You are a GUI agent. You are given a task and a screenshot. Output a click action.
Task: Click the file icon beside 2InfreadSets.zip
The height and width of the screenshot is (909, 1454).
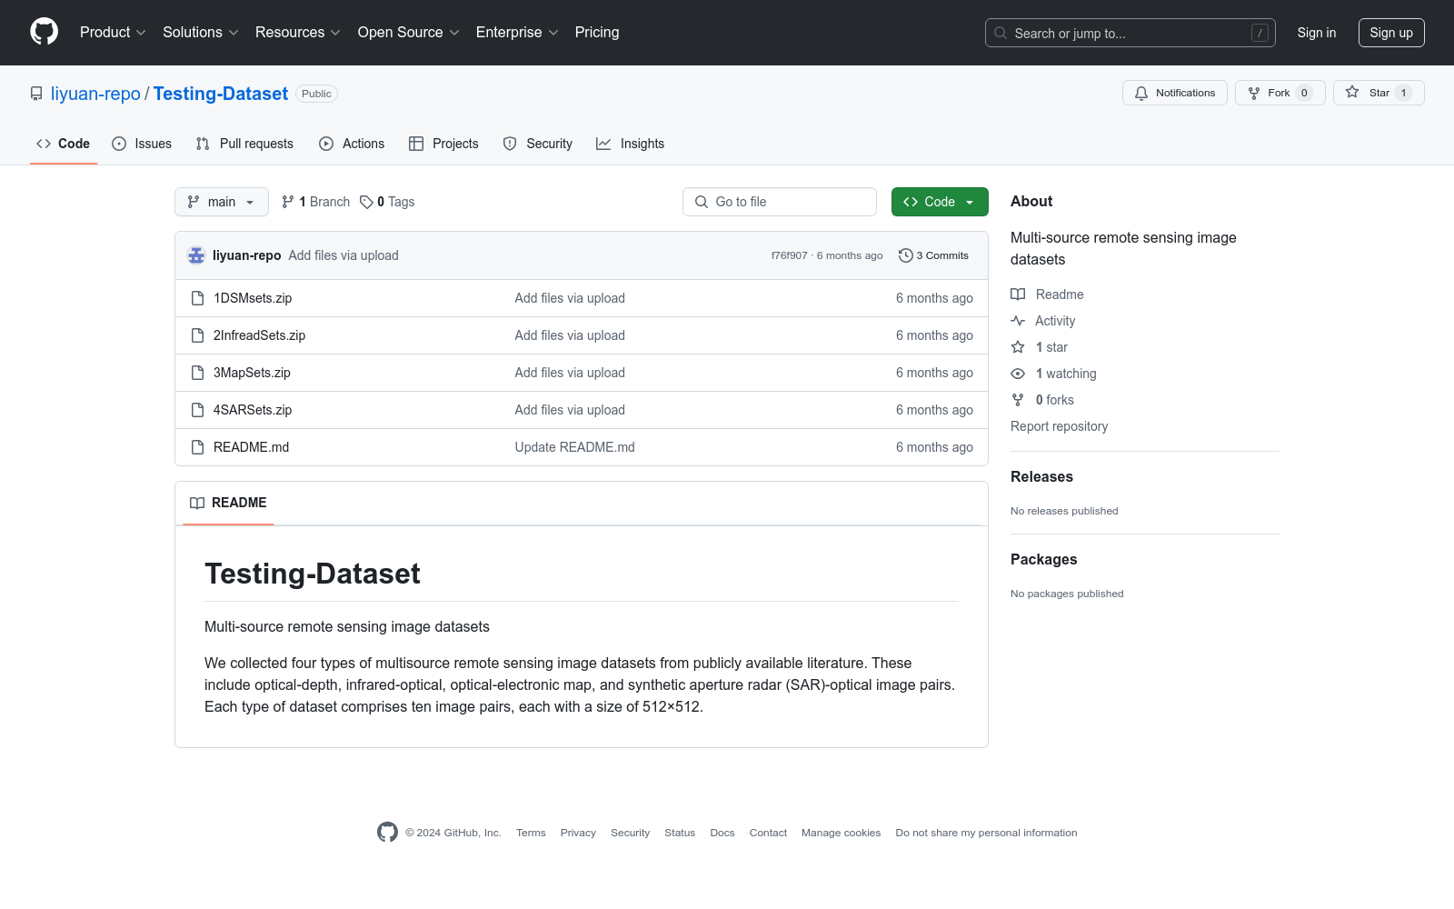[x=197, y=335]
